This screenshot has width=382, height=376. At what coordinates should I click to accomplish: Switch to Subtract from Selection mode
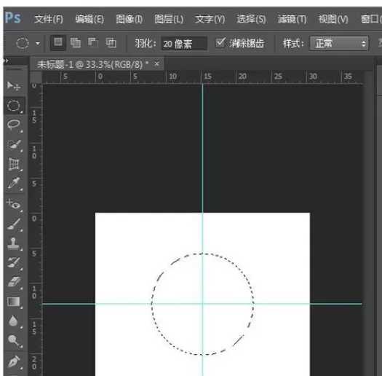click(x=93, y=43)
